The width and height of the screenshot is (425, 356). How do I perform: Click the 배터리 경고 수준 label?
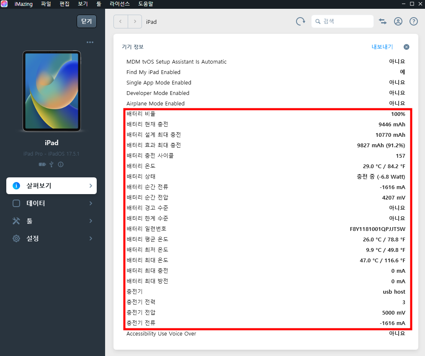tap(147, 208)
